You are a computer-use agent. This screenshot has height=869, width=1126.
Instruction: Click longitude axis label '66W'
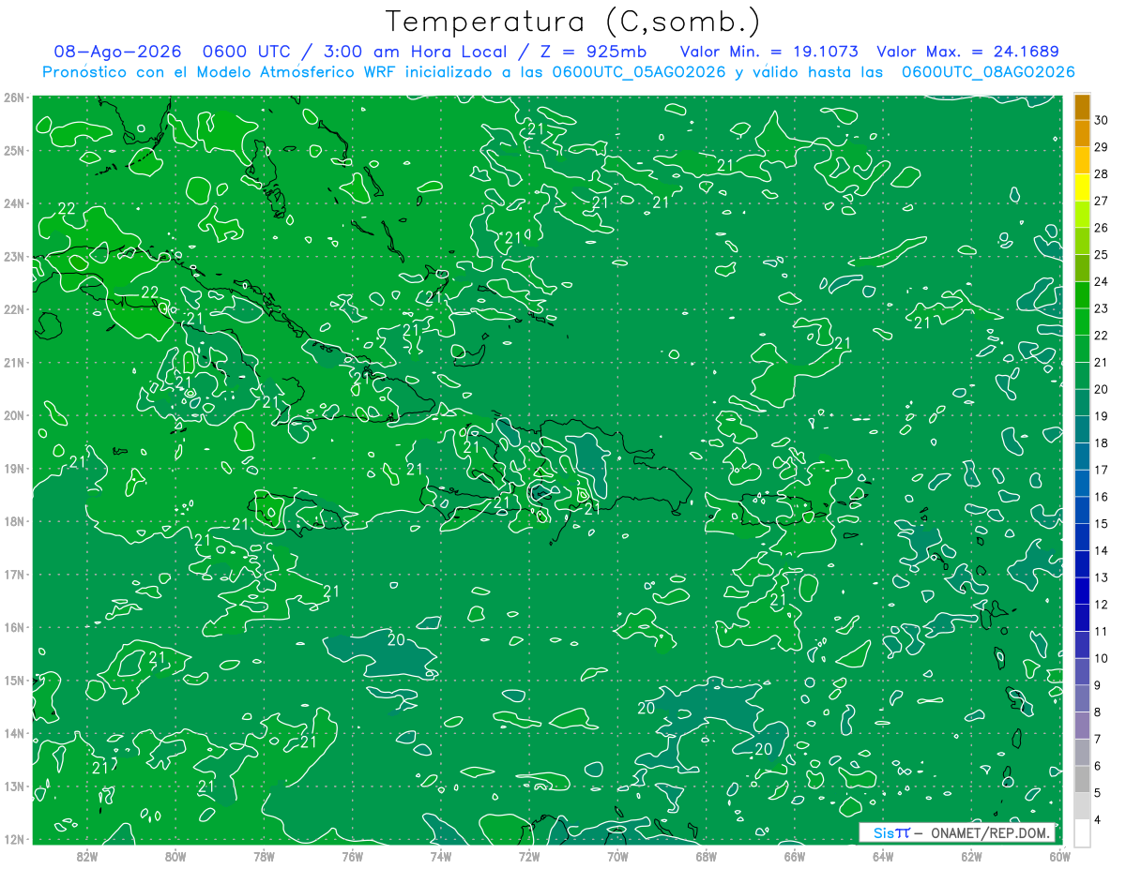[x=795, y=855]
